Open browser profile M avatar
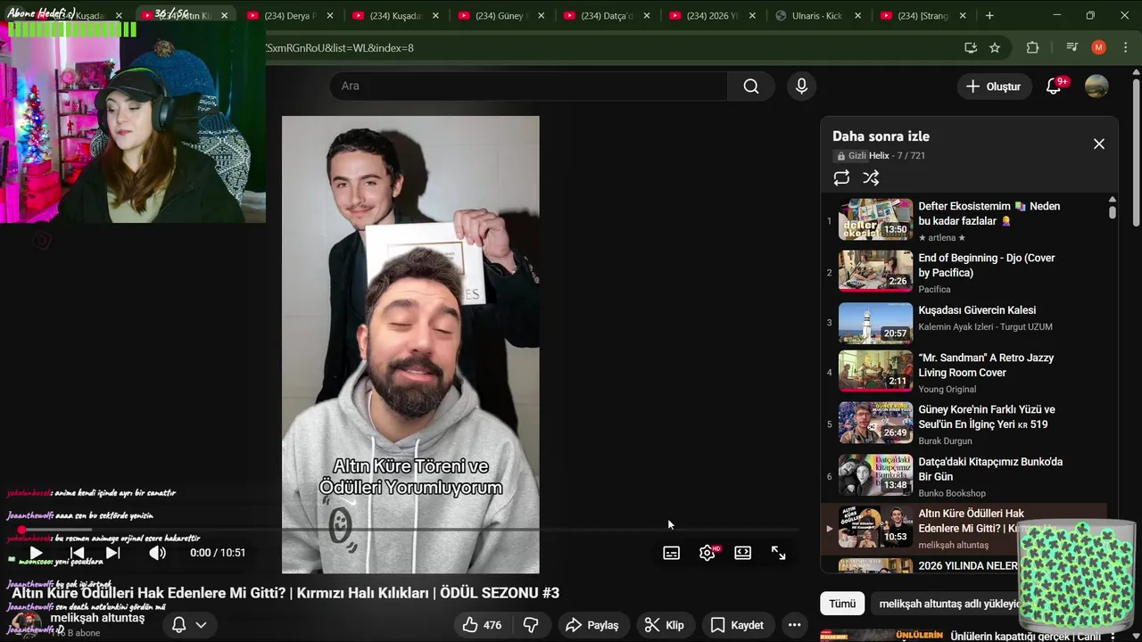The image size is (1142, 642). tap(1098, 47)
